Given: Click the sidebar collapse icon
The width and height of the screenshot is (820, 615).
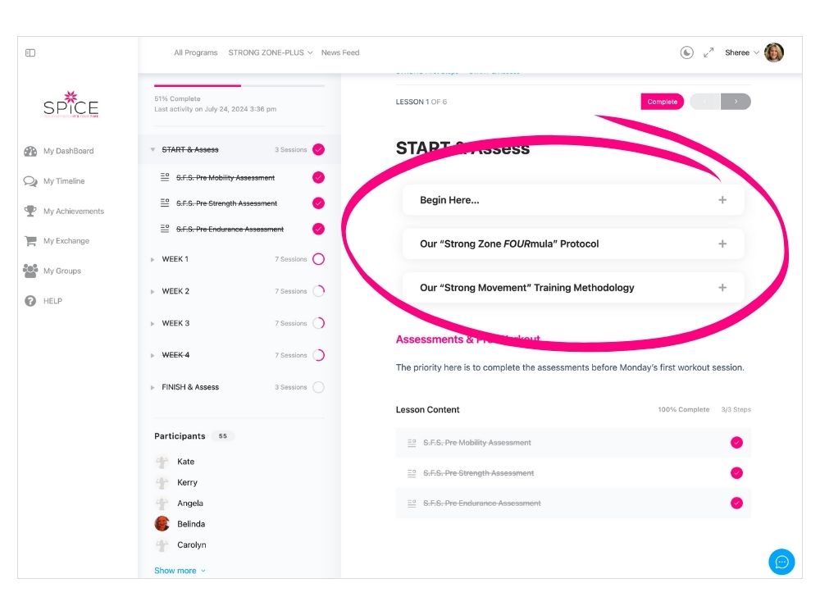Looking at the screenshot, I should pos(30,52).
